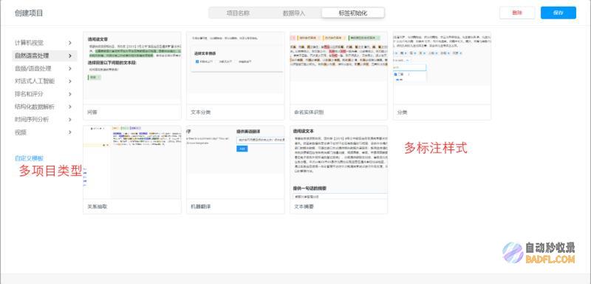Click the blue 保存 button
Viewport: 591px width, 284px height.
click(x=558, y=13)
